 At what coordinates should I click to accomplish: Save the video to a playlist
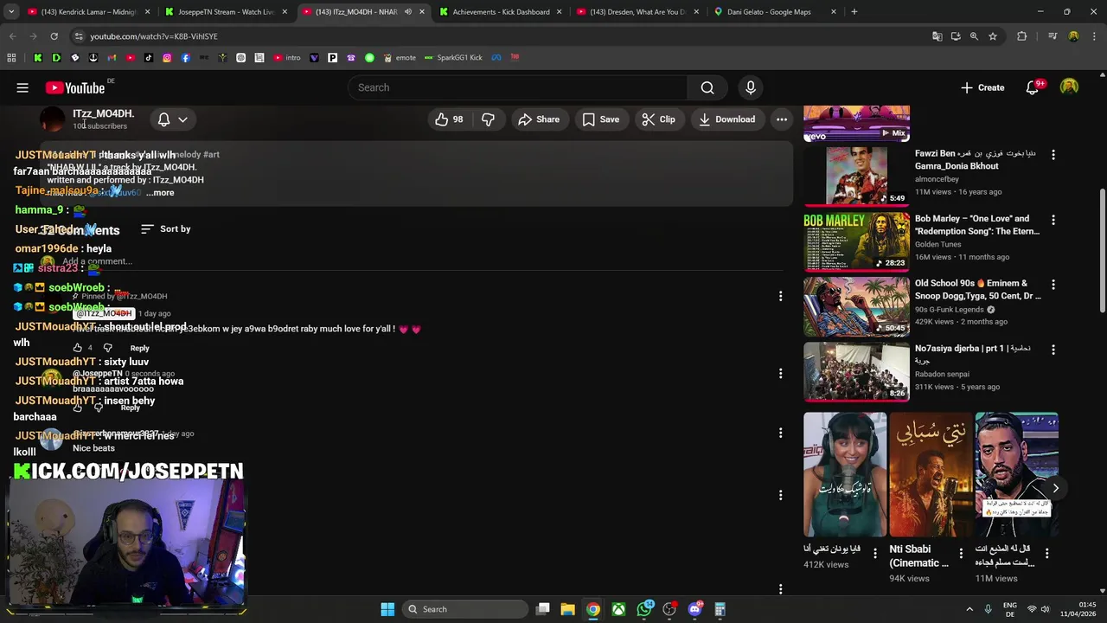pyautogui.click(x=600, y=119)
